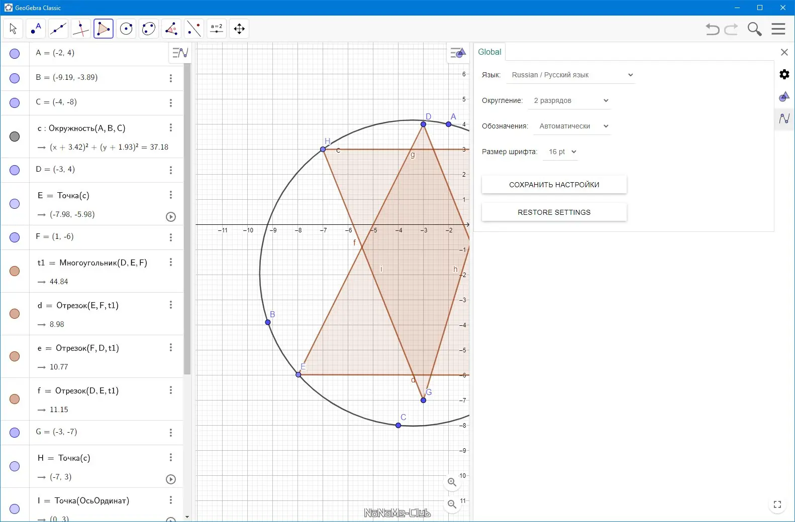Select the Polygon tool
795x522 pixels.
tap(104, 29)
